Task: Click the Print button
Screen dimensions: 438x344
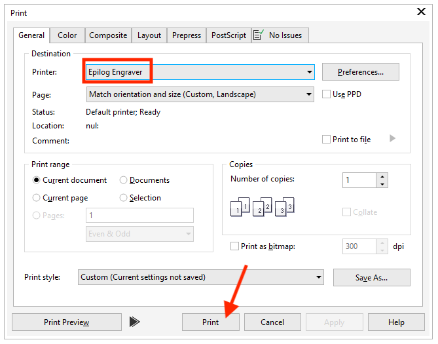Action: coord(211,322)
